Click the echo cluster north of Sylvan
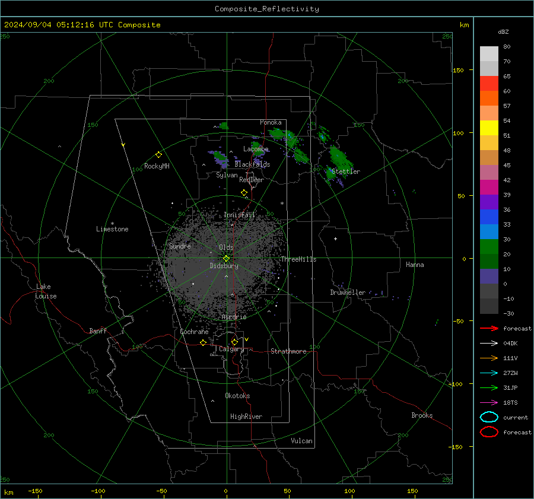 (x=220, y=158)
